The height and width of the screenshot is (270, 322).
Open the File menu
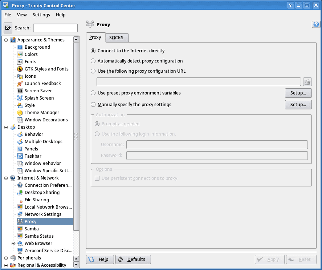[x=8, y=15]
